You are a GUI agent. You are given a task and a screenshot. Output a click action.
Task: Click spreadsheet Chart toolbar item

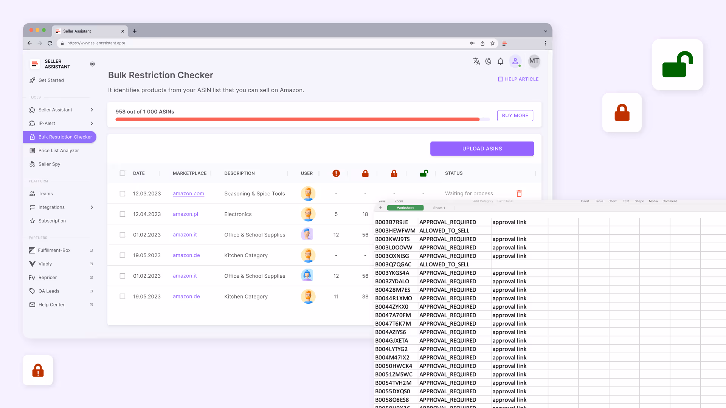point(612,201)
